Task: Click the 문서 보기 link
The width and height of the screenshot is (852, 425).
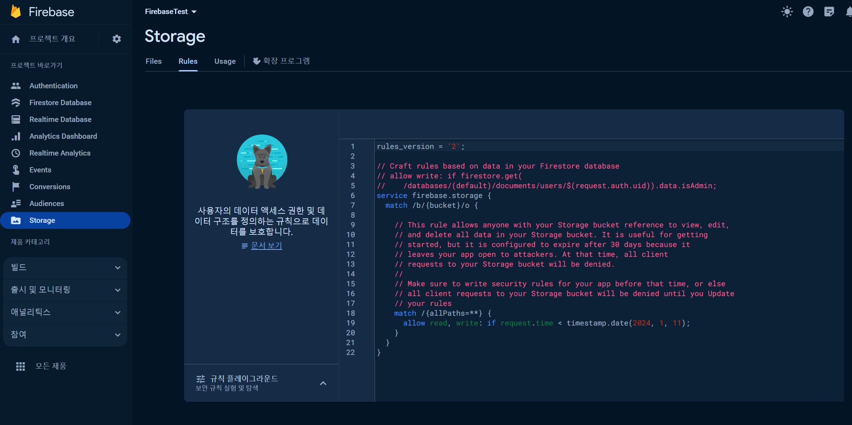Action: pos(266,246)
